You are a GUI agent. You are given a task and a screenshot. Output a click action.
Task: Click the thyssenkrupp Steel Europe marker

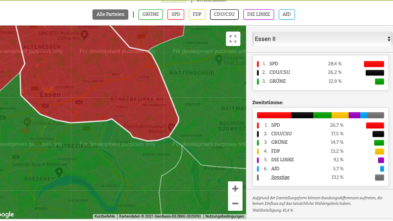[x=219, y=59]
